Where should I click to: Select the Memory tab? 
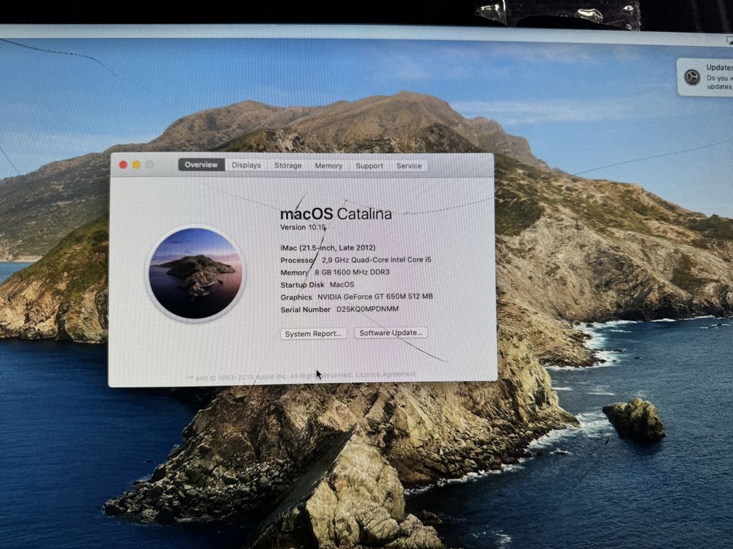[328, 165]
